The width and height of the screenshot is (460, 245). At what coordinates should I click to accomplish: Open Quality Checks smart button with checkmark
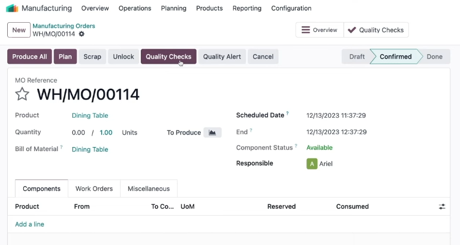(376, 30)
